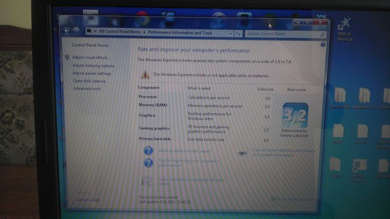The image size is (390, 219).
Task: Select the hosts.ics file on desktop
Action: click(x=362, y=134)
